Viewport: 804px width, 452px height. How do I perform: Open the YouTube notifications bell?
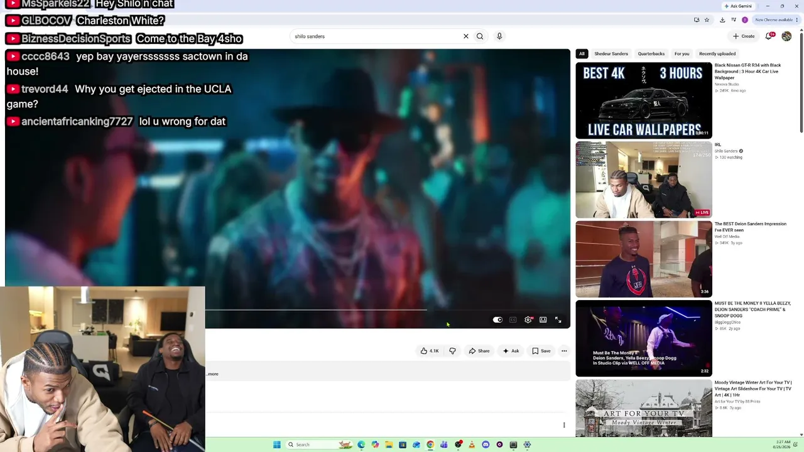[769, 36]
